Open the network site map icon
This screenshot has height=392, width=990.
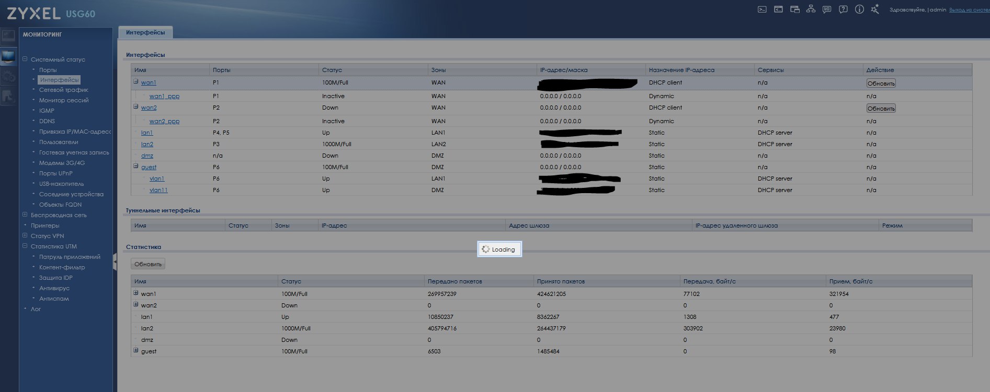pos(811,9)
